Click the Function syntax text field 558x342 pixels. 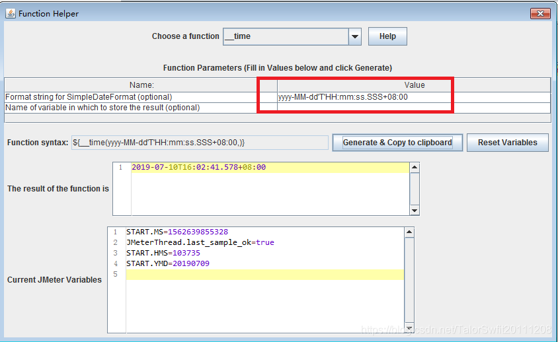pyautogui.click(x=200, y=143)
